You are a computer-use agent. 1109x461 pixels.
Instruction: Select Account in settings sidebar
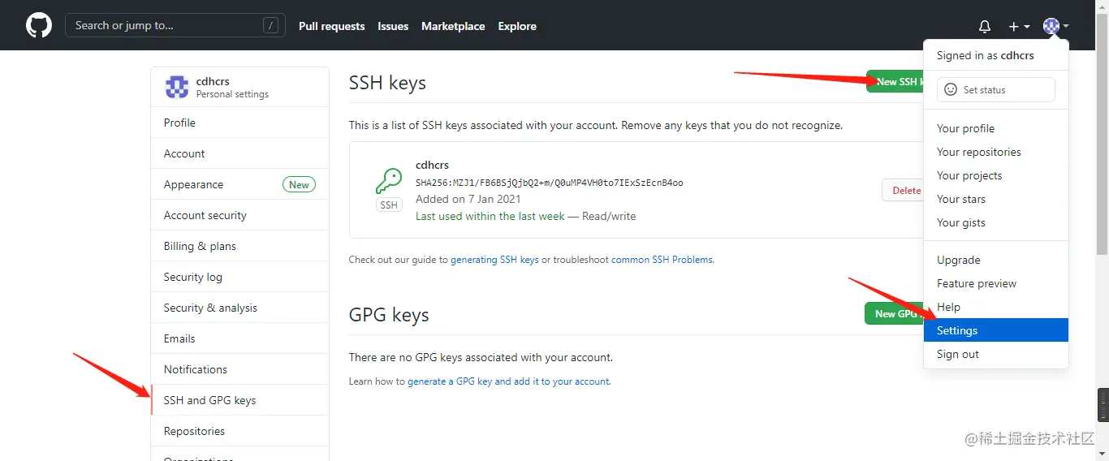tap(239, 153)
